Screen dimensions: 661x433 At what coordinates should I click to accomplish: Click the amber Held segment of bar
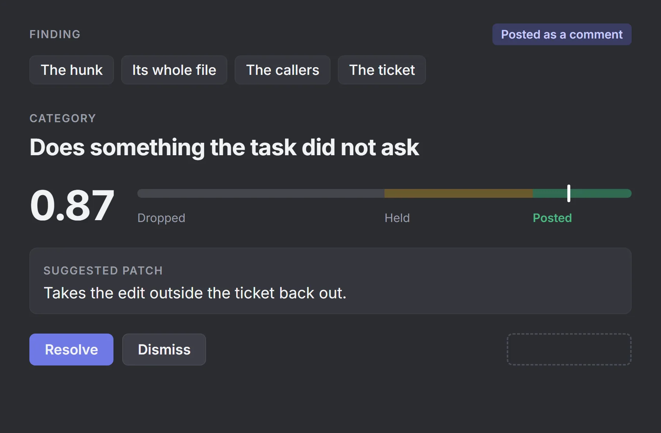click(x=458, y=193)
